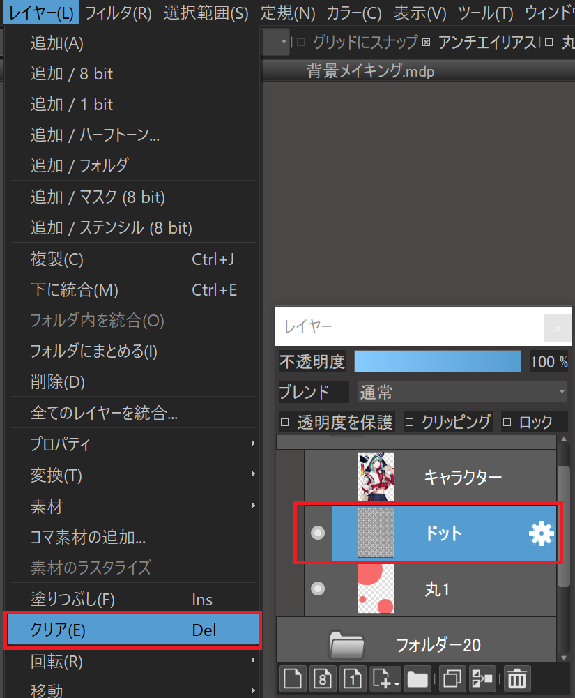
Task: Open the ブレンド mode dropdown showing 通常
Action: [462, 392]
